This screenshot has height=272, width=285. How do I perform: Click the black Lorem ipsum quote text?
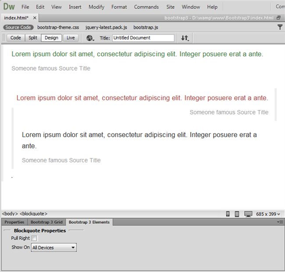(139, 140)
